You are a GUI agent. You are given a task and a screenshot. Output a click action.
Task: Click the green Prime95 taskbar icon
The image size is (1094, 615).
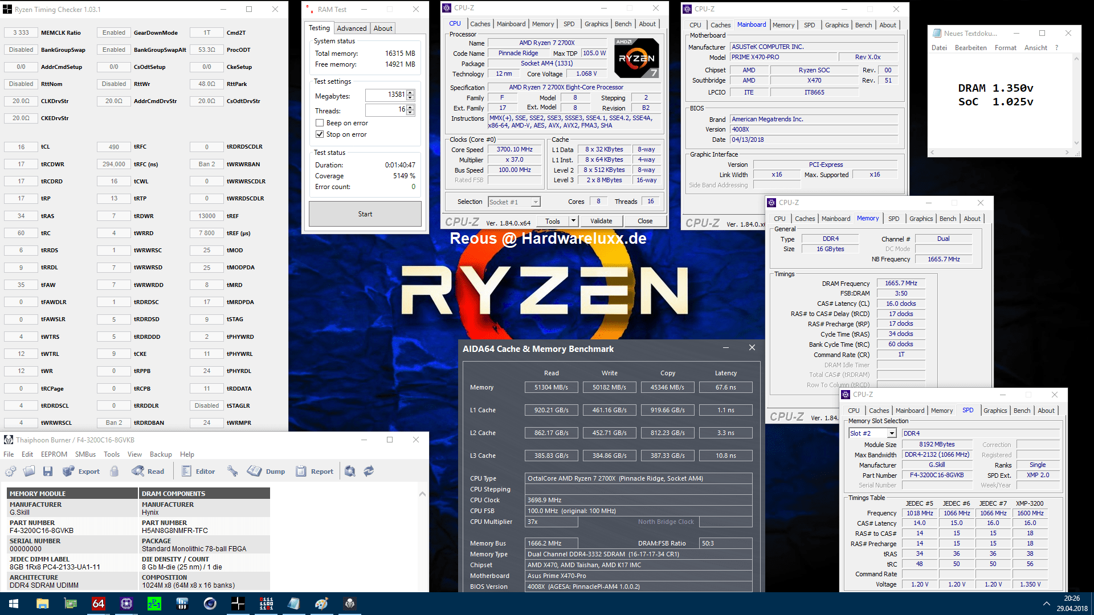click(154, 604)
